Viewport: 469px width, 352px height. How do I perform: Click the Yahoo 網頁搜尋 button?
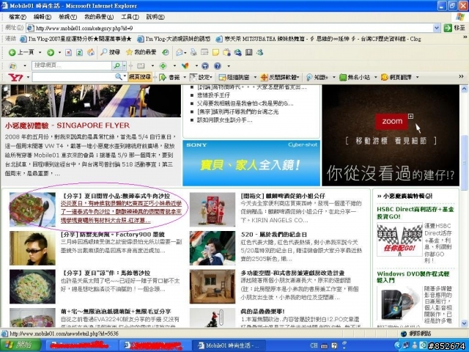140,77
